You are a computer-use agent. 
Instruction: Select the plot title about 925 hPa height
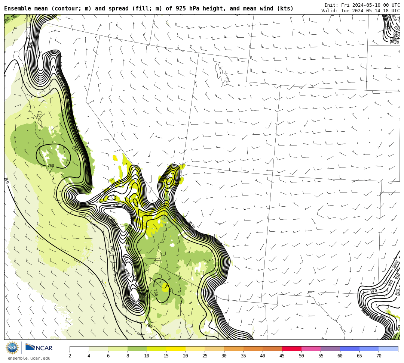tap(149, 9)
